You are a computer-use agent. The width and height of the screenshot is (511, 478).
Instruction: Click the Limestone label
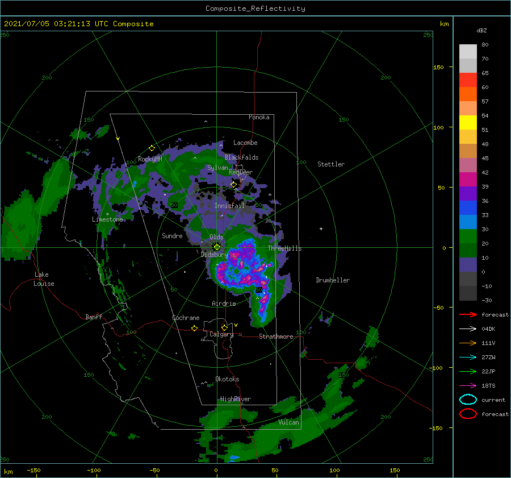[107, 219]
